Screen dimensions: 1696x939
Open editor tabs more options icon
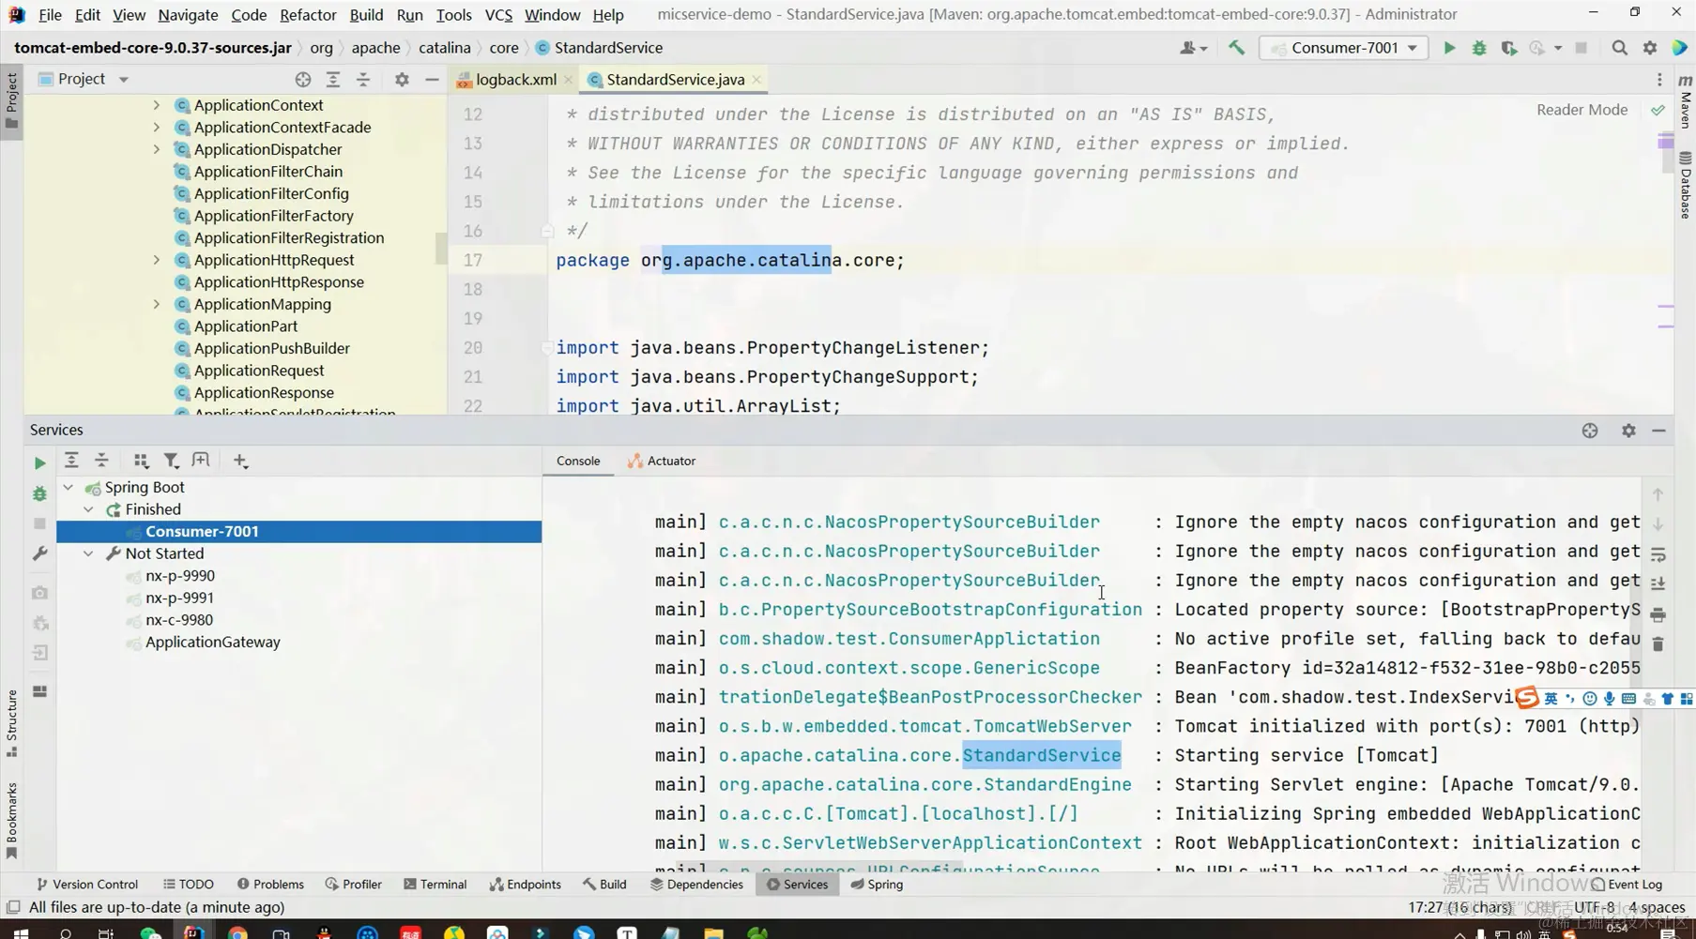[1659, 80]
